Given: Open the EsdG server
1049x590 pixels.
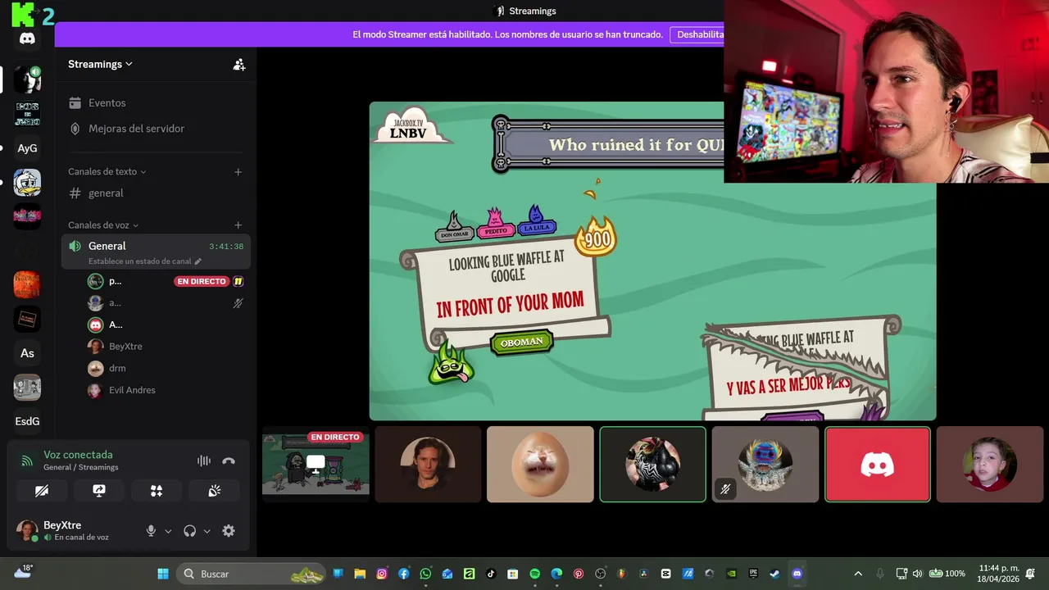Looking at the screenshot, I should (27, 421).
